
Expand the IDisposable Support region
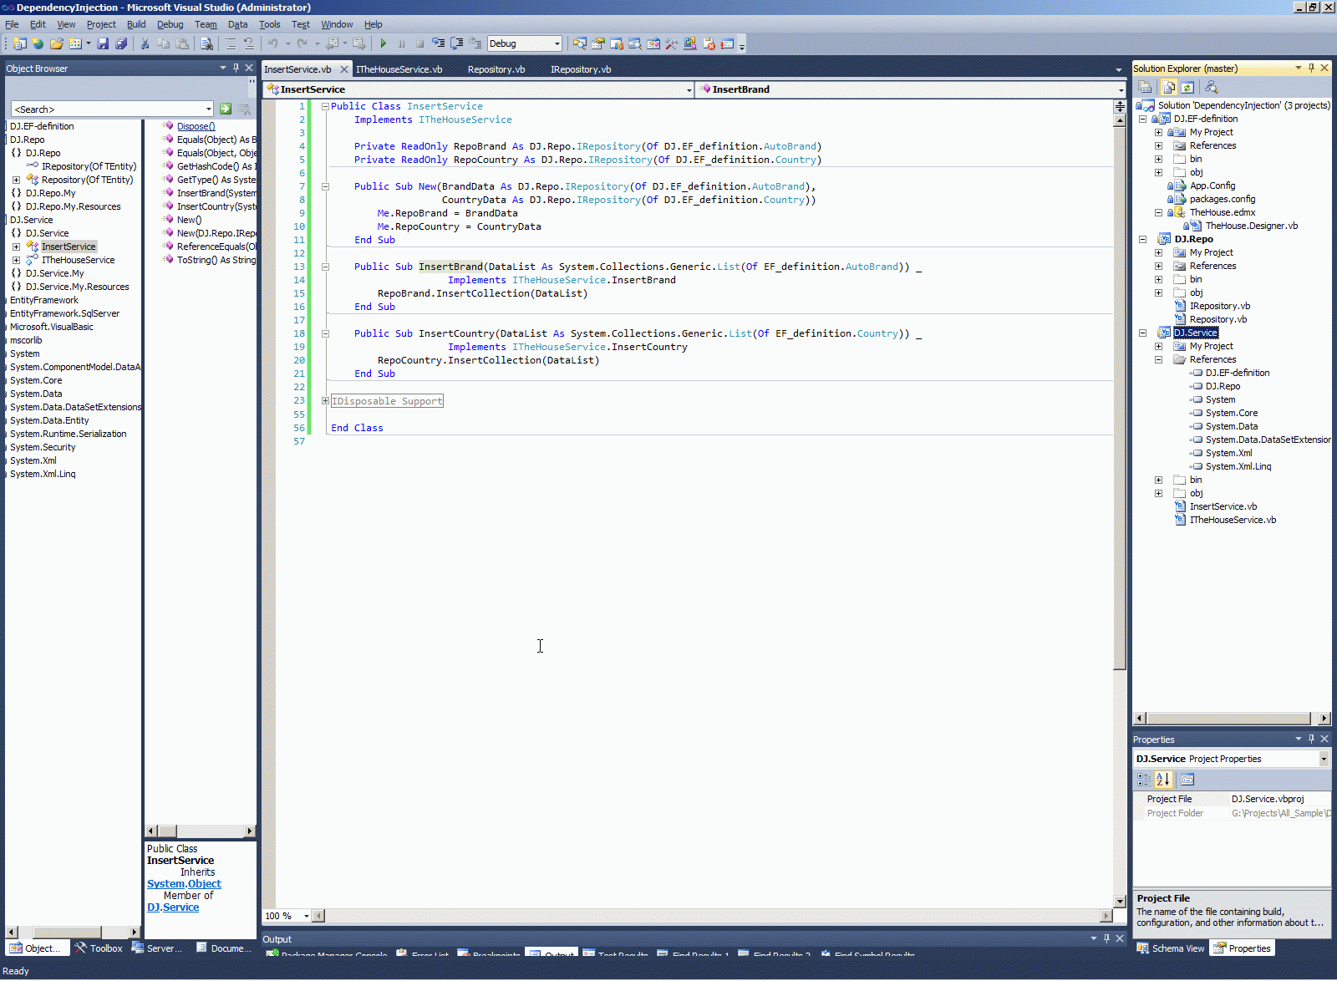(x=325, y=401)
